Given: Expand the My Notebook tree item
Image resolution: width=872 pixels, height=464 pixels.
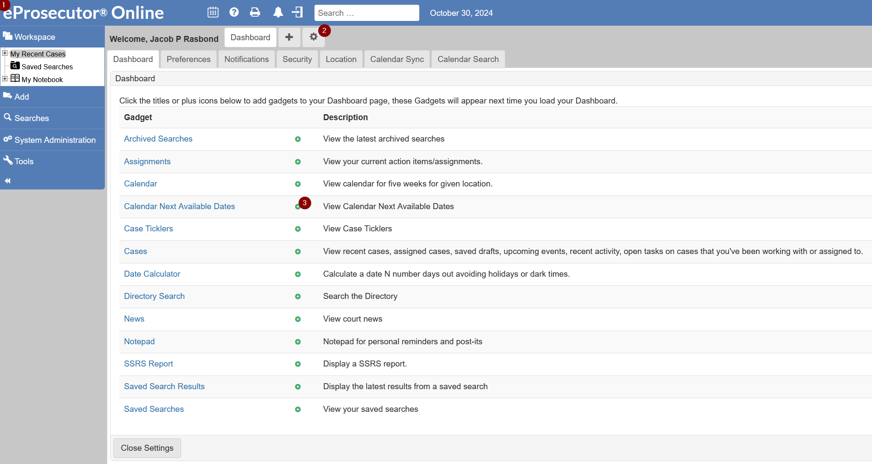Looking at the screenshot, I should (x=5, y=79).
